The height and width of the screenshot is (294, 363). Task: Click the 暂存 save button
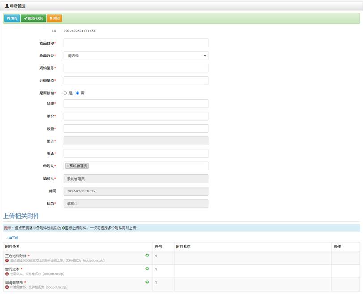[x=12, y=18]
